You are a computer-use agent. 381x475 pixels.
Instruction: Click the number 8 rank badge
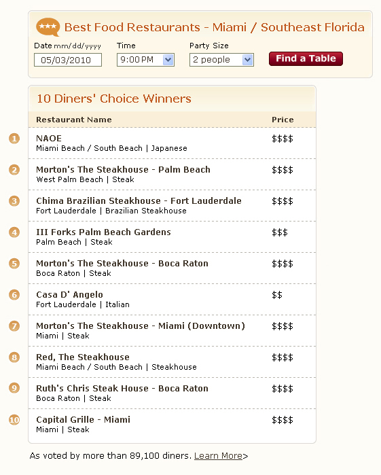tap(14, 357)
